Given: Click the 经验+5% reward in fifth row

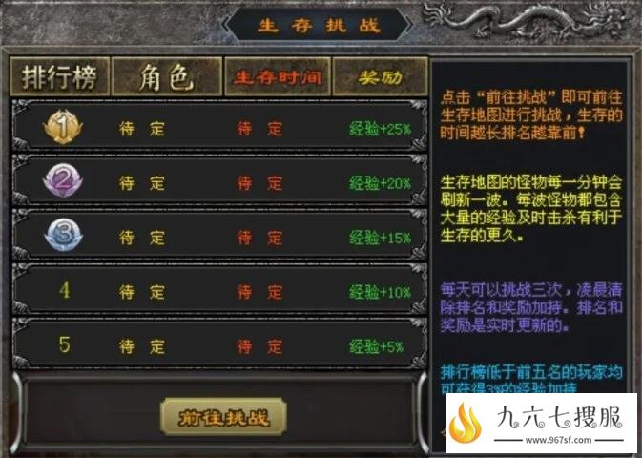Looking at the screenshot, I should pyautogui.click(x=376, y=346).
